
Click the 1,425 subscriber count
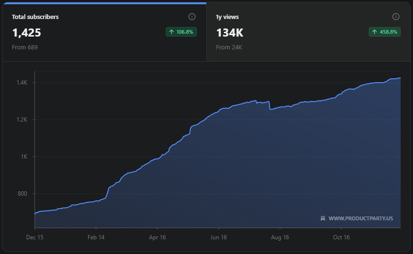[x=27, y=33]
